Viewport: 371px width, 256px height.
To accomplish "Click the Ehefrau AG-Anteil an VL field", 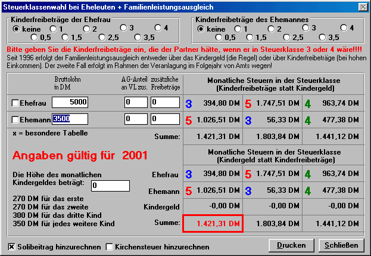I will (x=135, y=103).
